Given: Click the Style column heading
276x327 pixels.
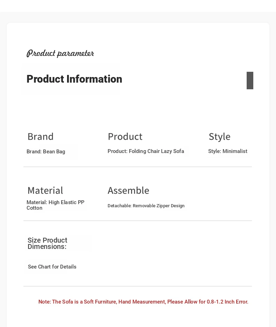Looking at the screenshot, I should (219, 136).
